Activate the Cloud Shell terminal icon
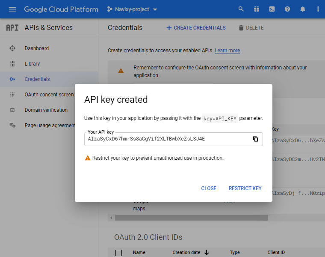 (272, 9)
